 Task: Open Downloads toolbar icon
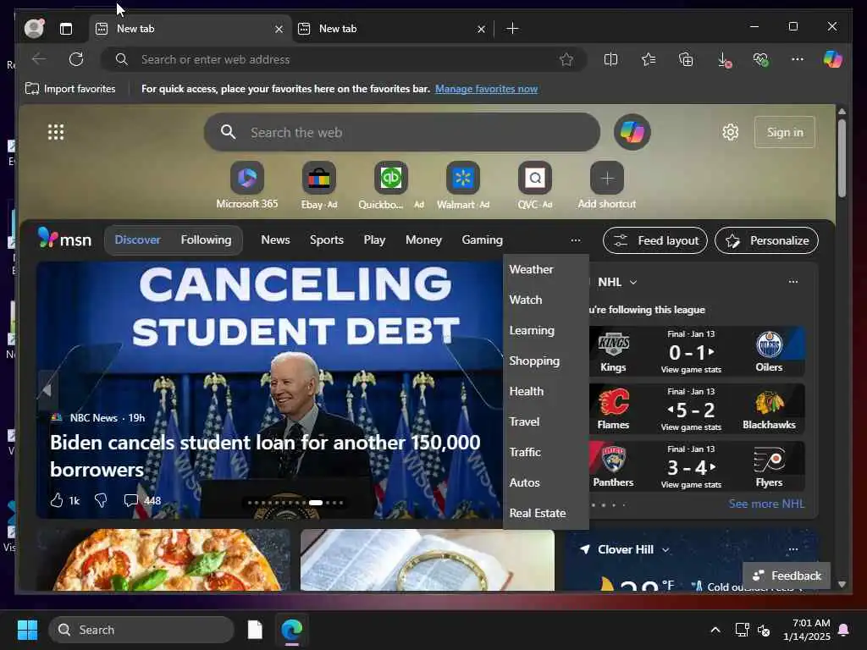pyautogui.click(x=723, y=60)
